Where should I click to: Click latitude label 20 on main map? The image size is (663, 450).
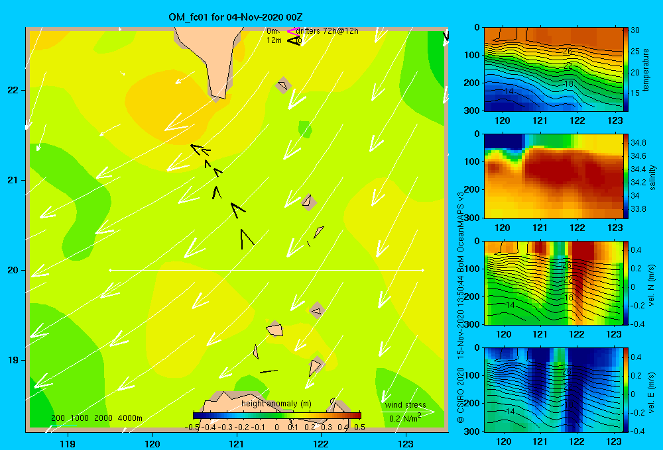pyautogui.click(x=13, y=270)
